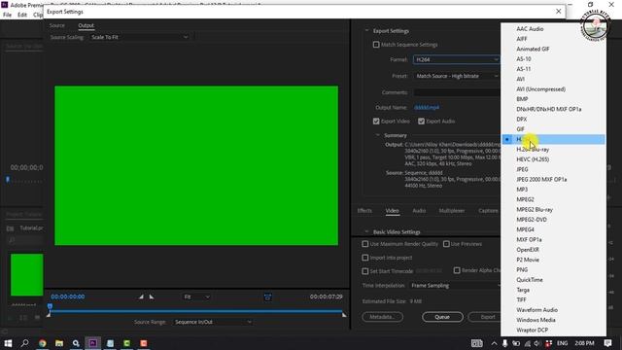Click the Export button
Viewport: 622px width, 350px height.
tap(485, 317)
